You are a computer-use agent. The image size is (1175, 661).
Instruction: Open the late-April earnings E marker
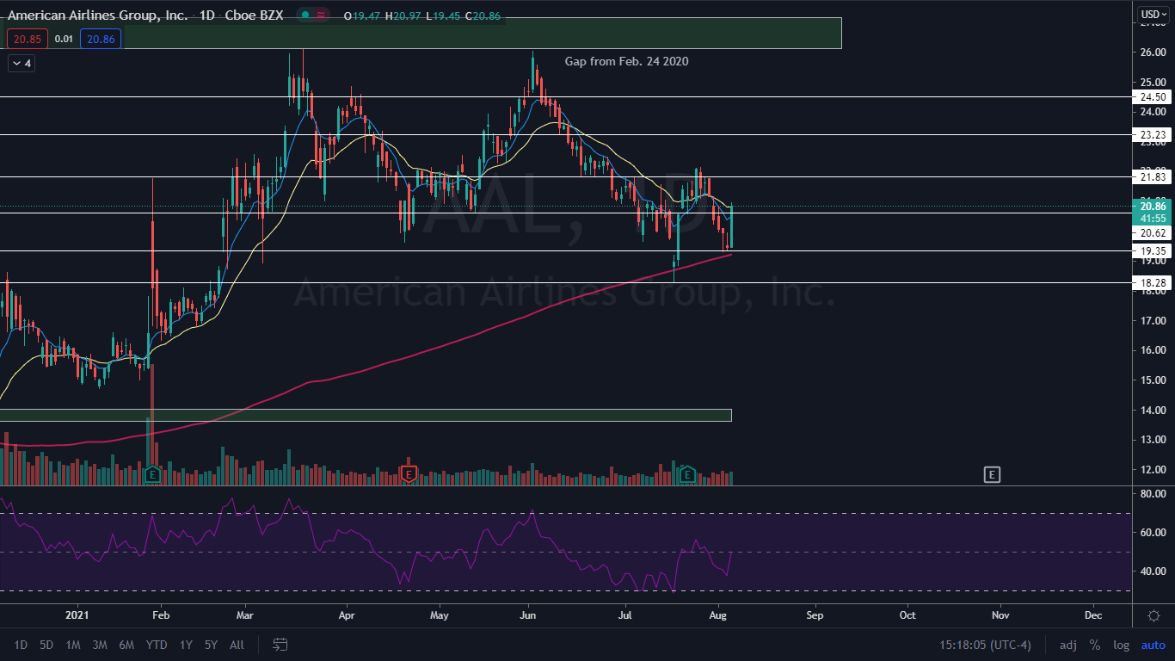point(409,473)
